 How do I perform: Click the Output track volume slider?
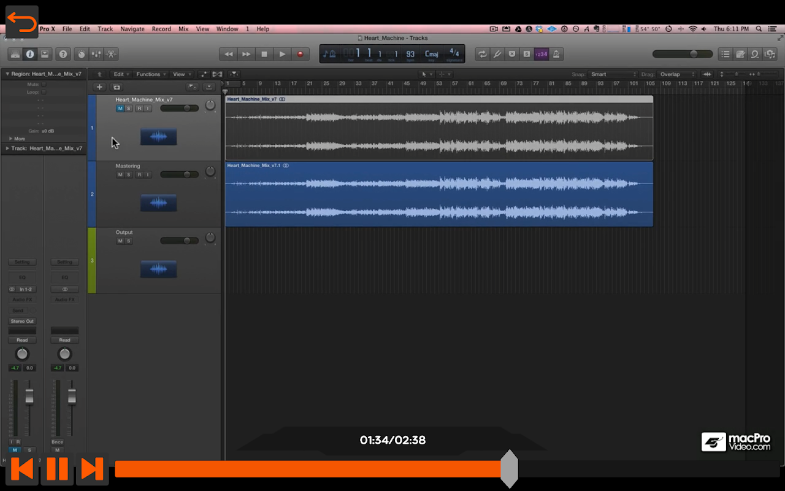click(179, 241)
